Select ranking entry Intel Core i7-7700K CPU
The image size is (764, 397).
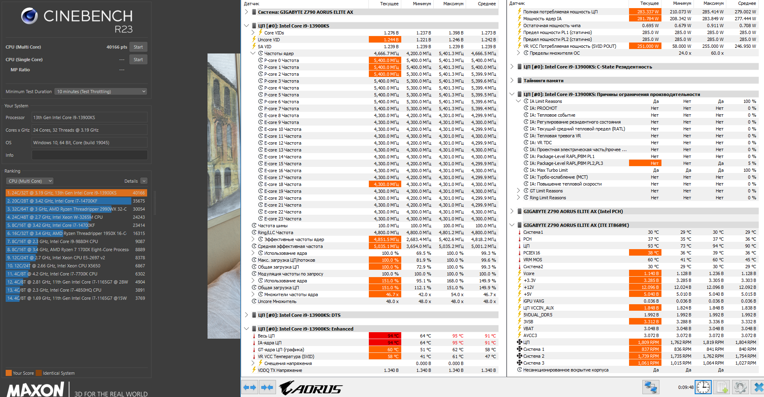tap(76, 274)
